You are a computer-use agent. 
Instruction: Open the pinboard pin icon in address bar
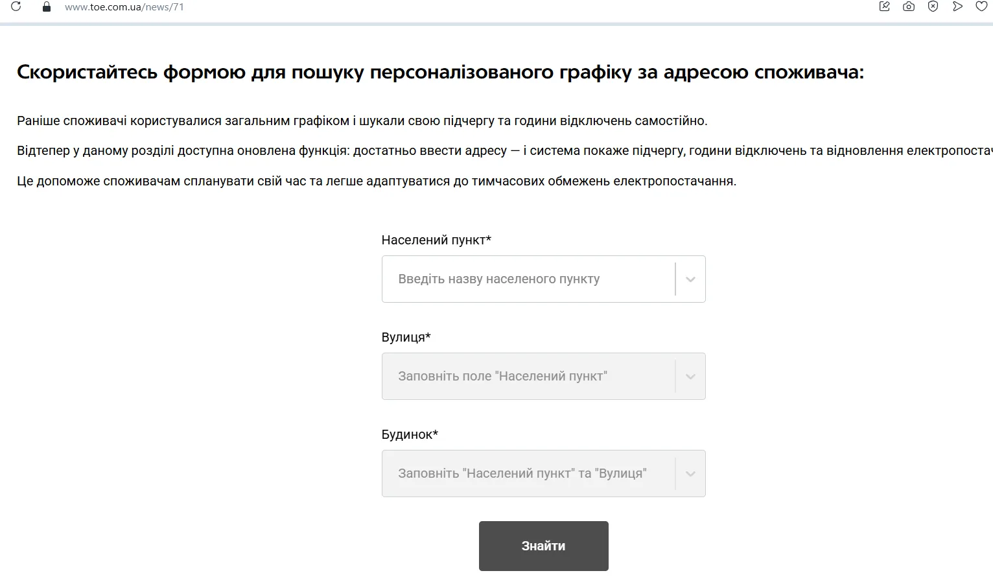pyautogui.click(x=884, y=6)
